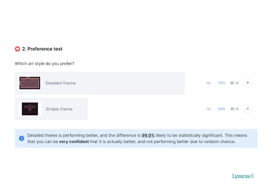Viewport: 273px width, 190px height.
Task: Filter responses by Detailed theme
Action: pos(248,83)
